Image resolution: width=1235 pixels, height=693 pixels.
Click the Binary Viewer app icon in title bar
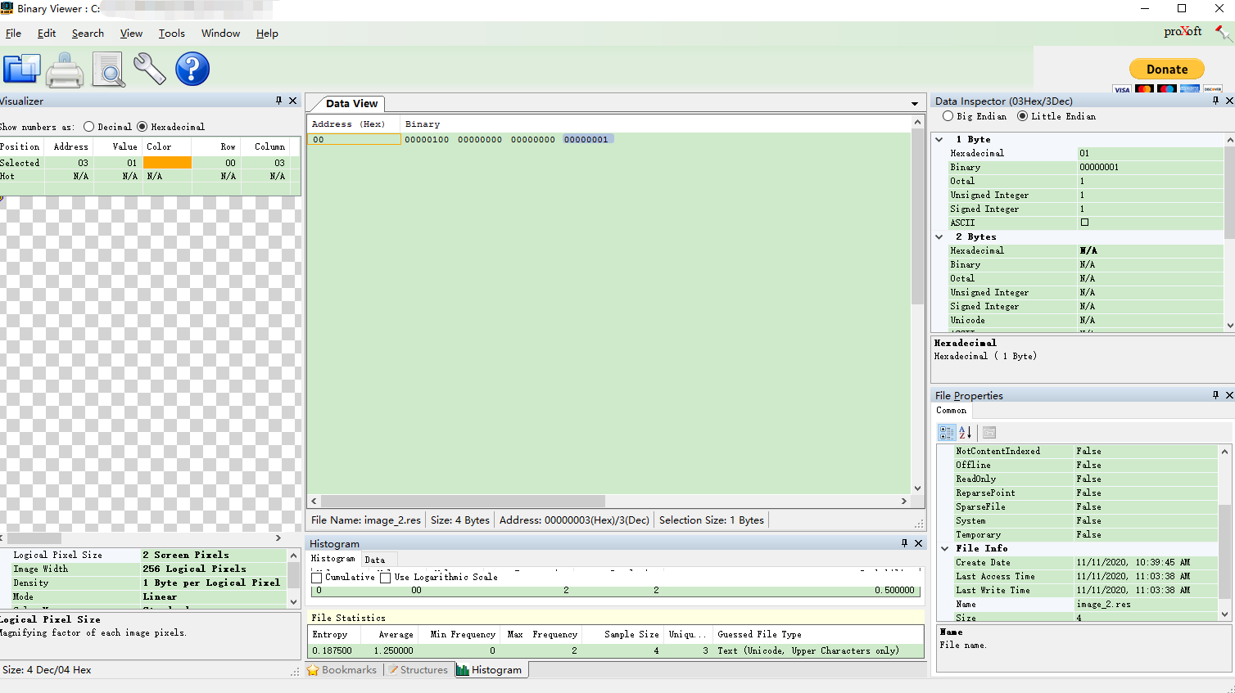pos(7,8)
